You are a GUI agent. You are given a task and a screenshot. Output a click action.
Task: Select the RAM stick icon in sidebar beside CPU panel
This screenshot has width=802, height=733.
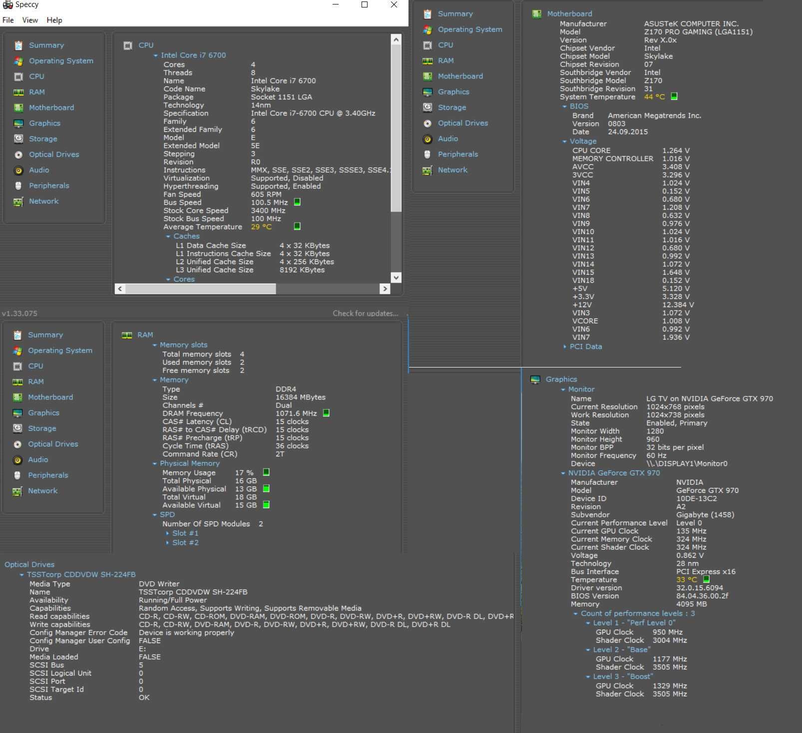tap(18, 92)
